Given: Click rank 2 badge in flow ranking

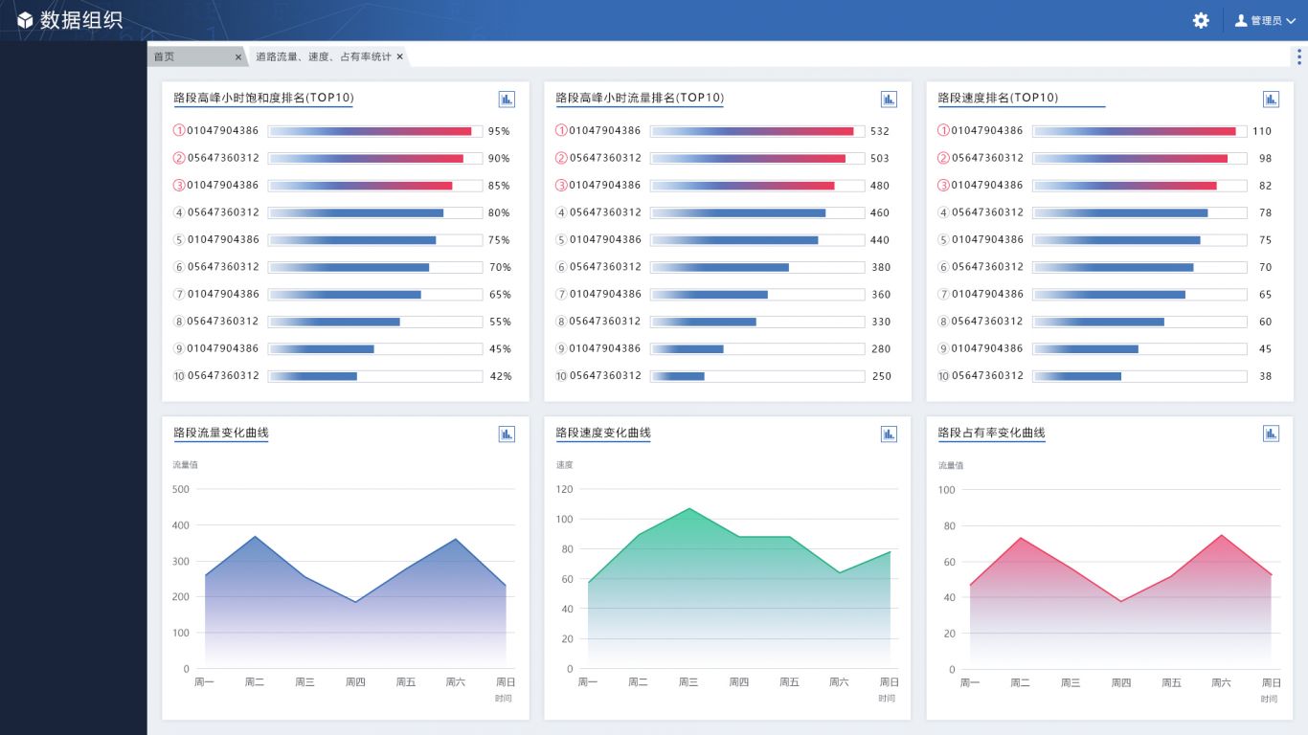Looking at the screenshot, I should pyautogui.click(x=561, y=158).
